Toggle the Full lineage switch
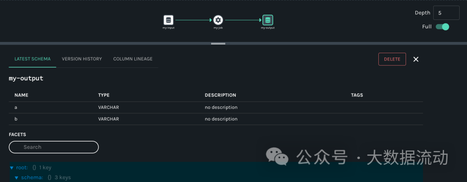The height and width of the screenshot is (182, 467). (x=442, y=27)
